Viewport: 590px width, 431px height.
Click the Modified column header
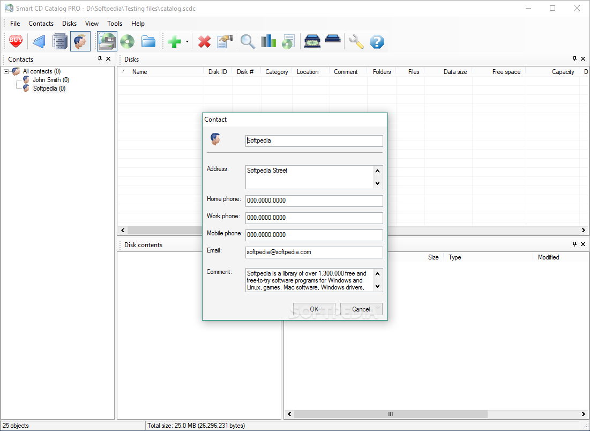(561, 257)
